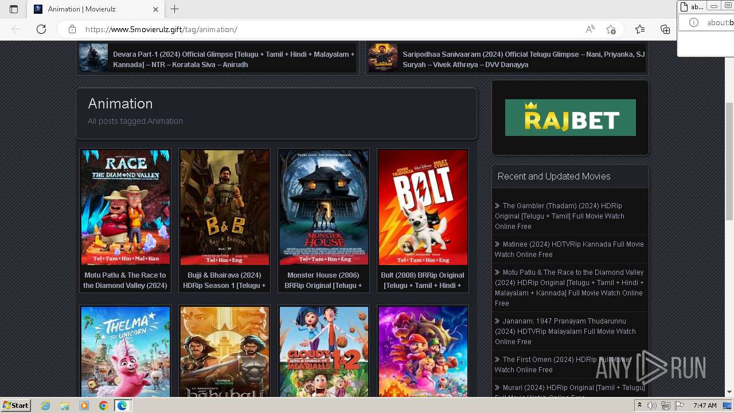Image resolution: width=734 pixels, height=413 pixels.
Task: Open the Super Mario Bros poster
Action: [423, 352]
